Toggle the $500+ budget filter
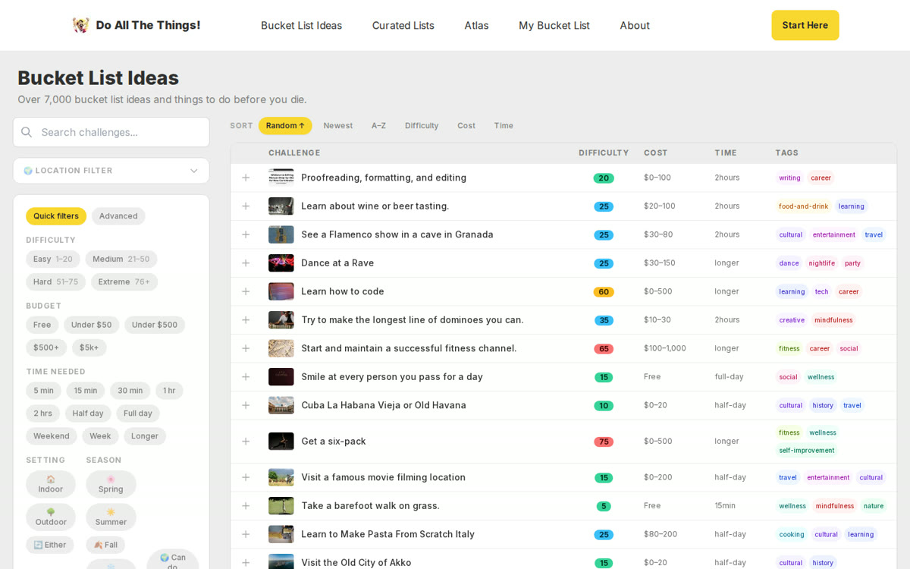910x569 pixels. tap(46, 348)
